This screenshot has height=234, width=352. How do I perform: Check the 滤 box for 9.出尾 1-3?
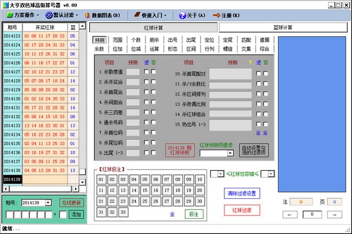[x=146, y=153]
